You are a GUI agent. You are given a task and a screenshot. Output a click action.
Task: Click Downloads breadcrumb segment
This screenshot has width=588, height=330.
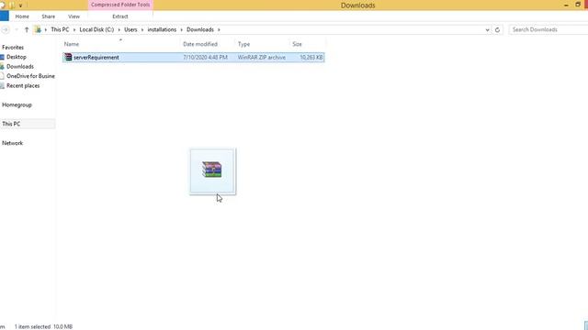200,29
